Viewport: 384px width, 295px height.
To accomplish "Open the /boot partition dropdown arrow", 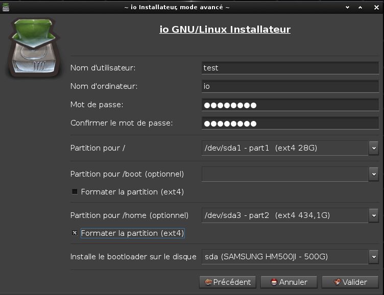I will [x=374, y=174].
